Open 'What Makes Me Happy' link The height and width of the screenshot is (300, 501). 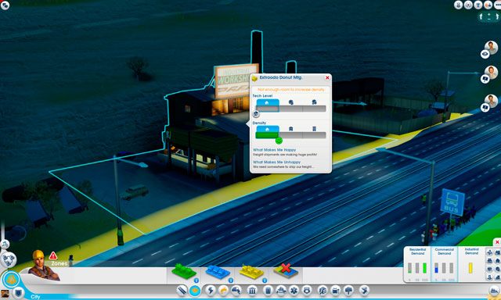tap(275, 150)
